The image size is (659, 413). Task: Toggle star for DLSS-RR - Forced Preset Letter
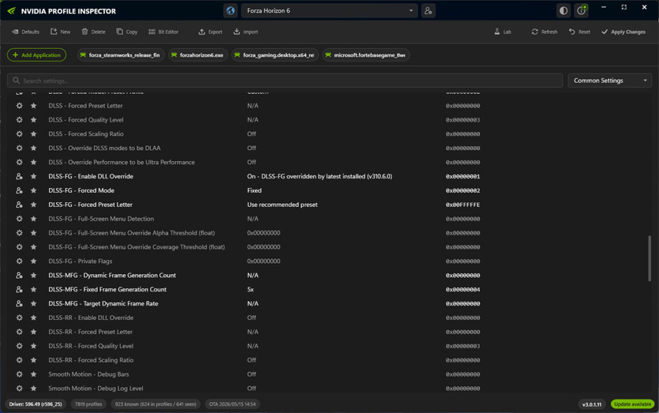(x=33, y=332)
